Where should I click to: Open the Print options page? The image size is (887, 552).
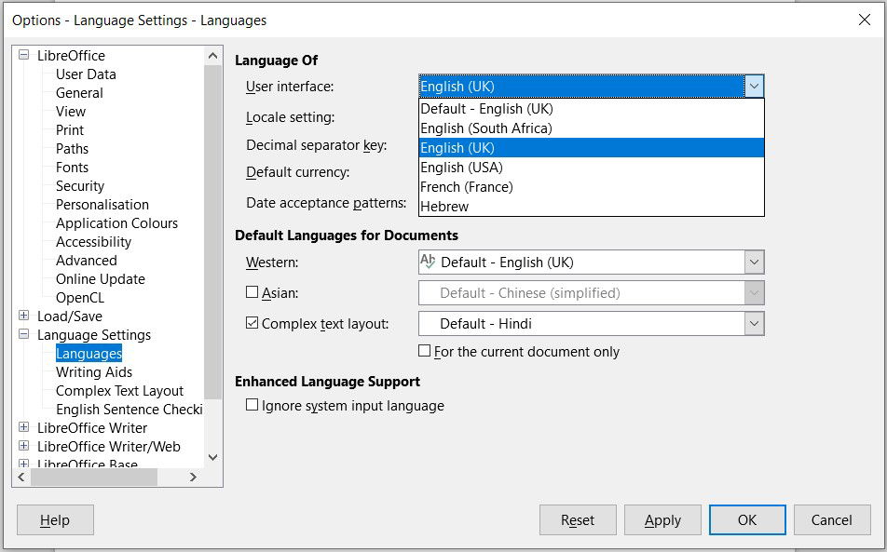point(70,130)
